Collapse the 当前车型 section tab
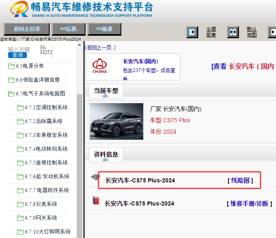Screen dimensions: 276x238 point(106,91)
